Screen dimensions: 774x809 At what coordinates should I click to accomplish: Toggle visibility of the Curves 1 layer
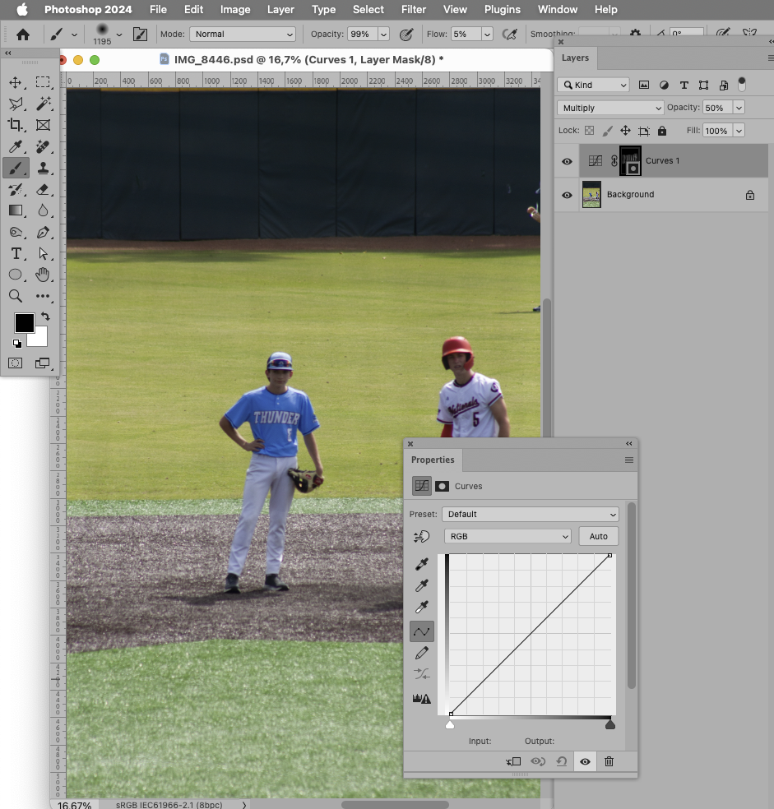567,161
